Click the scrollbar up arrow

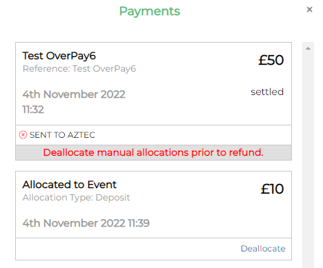click(x=308, y=48)
